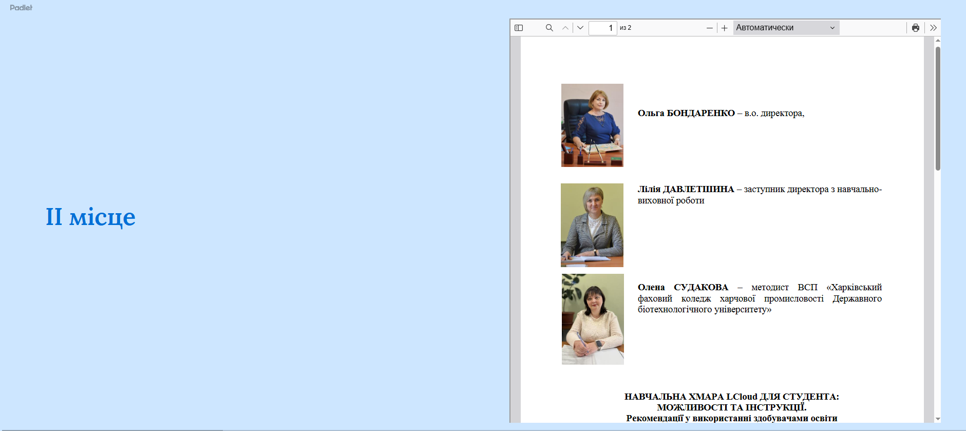
Task: Zoom in with the plus button
Action: pyautogui.click(x=724, y=28)
